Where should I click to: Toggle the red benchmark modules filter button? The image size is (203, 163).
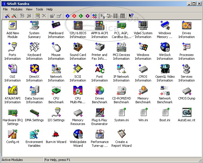tap(74, 16)
